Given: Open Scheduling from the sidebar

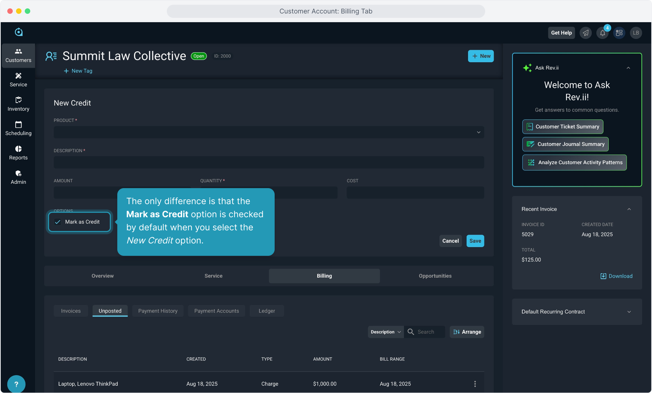Looking at the screenshot, I should pos(18,128).
